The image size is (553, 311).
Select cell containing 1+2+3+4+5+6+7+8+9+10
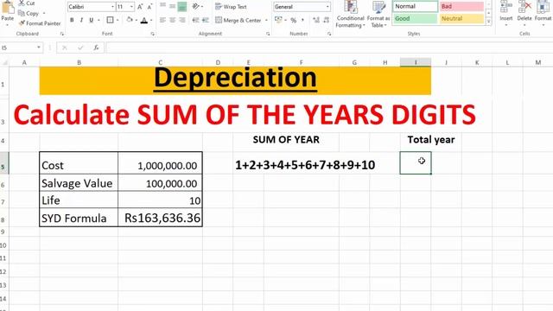pos(305,165)
